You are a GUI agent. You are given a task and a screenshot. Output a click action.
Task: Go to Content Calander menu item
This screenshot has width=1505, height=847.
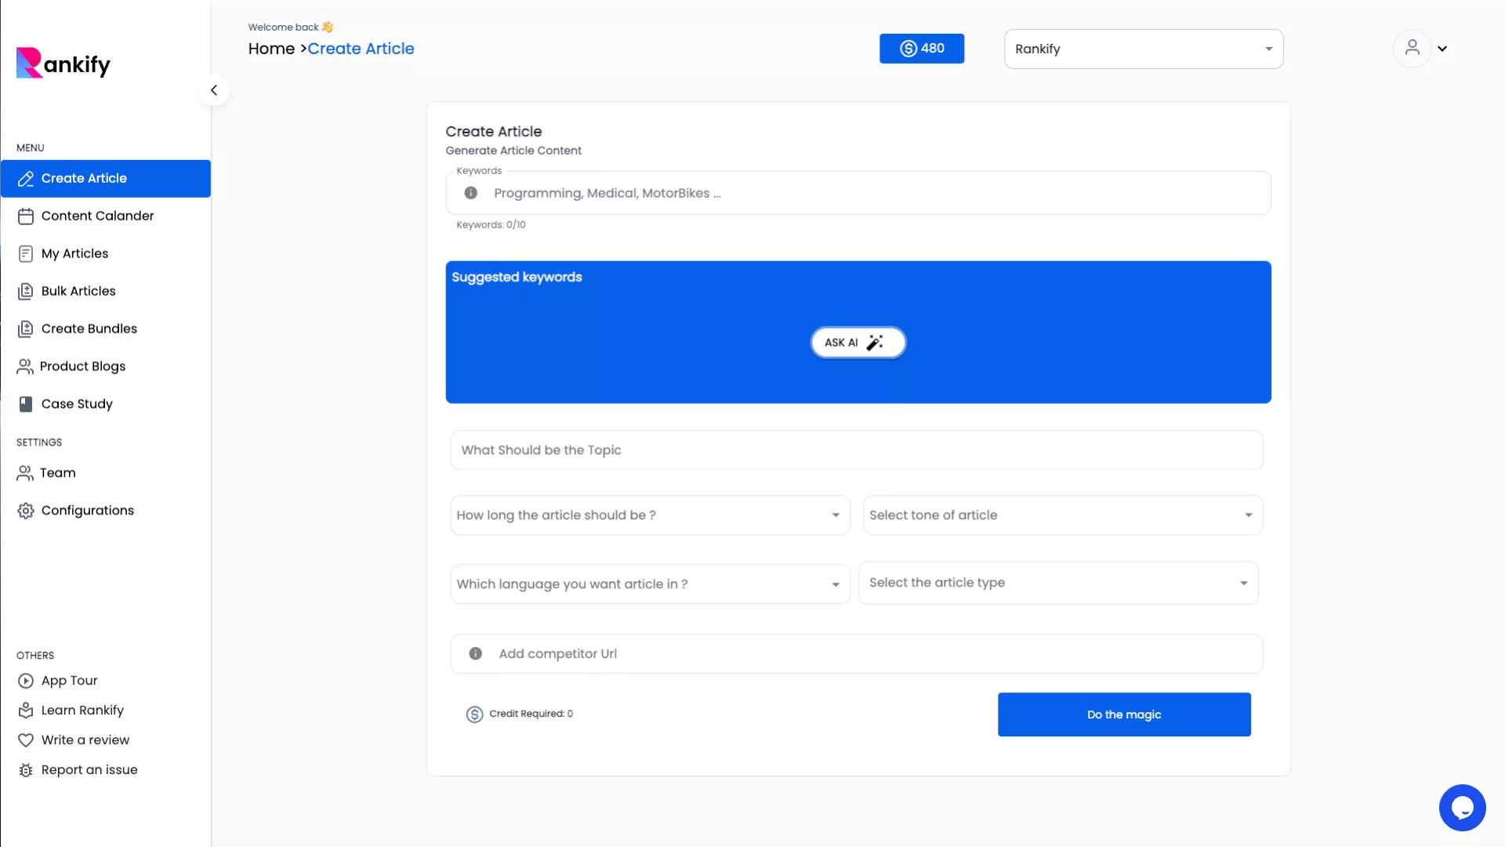coord(97,216)
